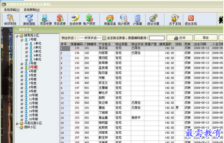Open 项目收费 from the toolbar
Viewport: 224px width, 143px height.
coord(46,20)
